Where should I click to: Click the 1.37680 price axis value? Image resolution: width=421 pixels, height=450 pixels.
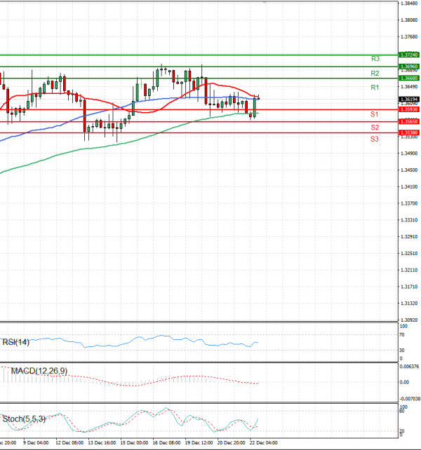[x=409, y=36]
